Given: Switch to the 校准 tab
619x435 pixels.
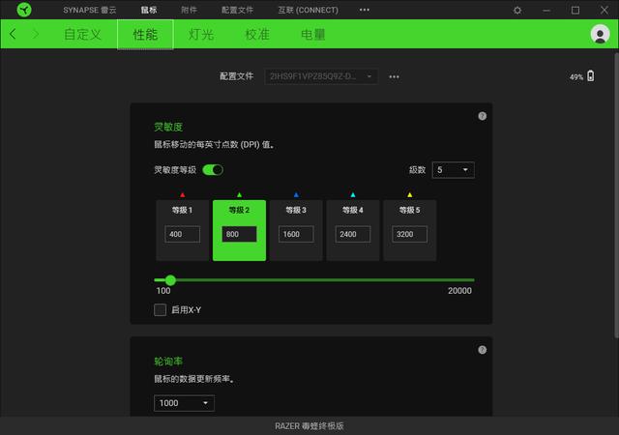Looking at the screenshot, I should click(257, 35).
